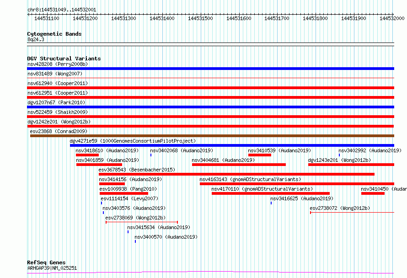
Task: Click the esv3678543 (Besenbacher2015) label
Action: pyautogui.click(x=137, y=170)
